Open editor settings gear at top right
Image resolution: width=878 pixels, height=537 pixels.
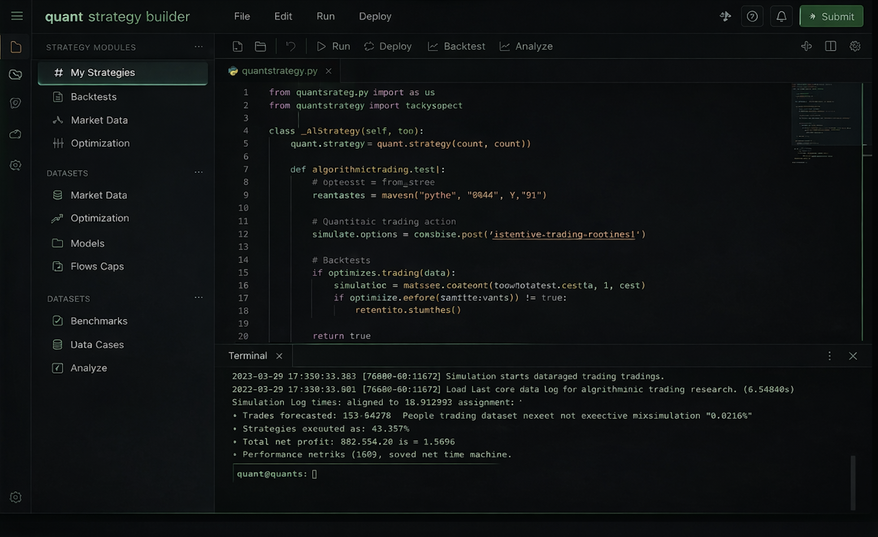(x=855, y=46)
